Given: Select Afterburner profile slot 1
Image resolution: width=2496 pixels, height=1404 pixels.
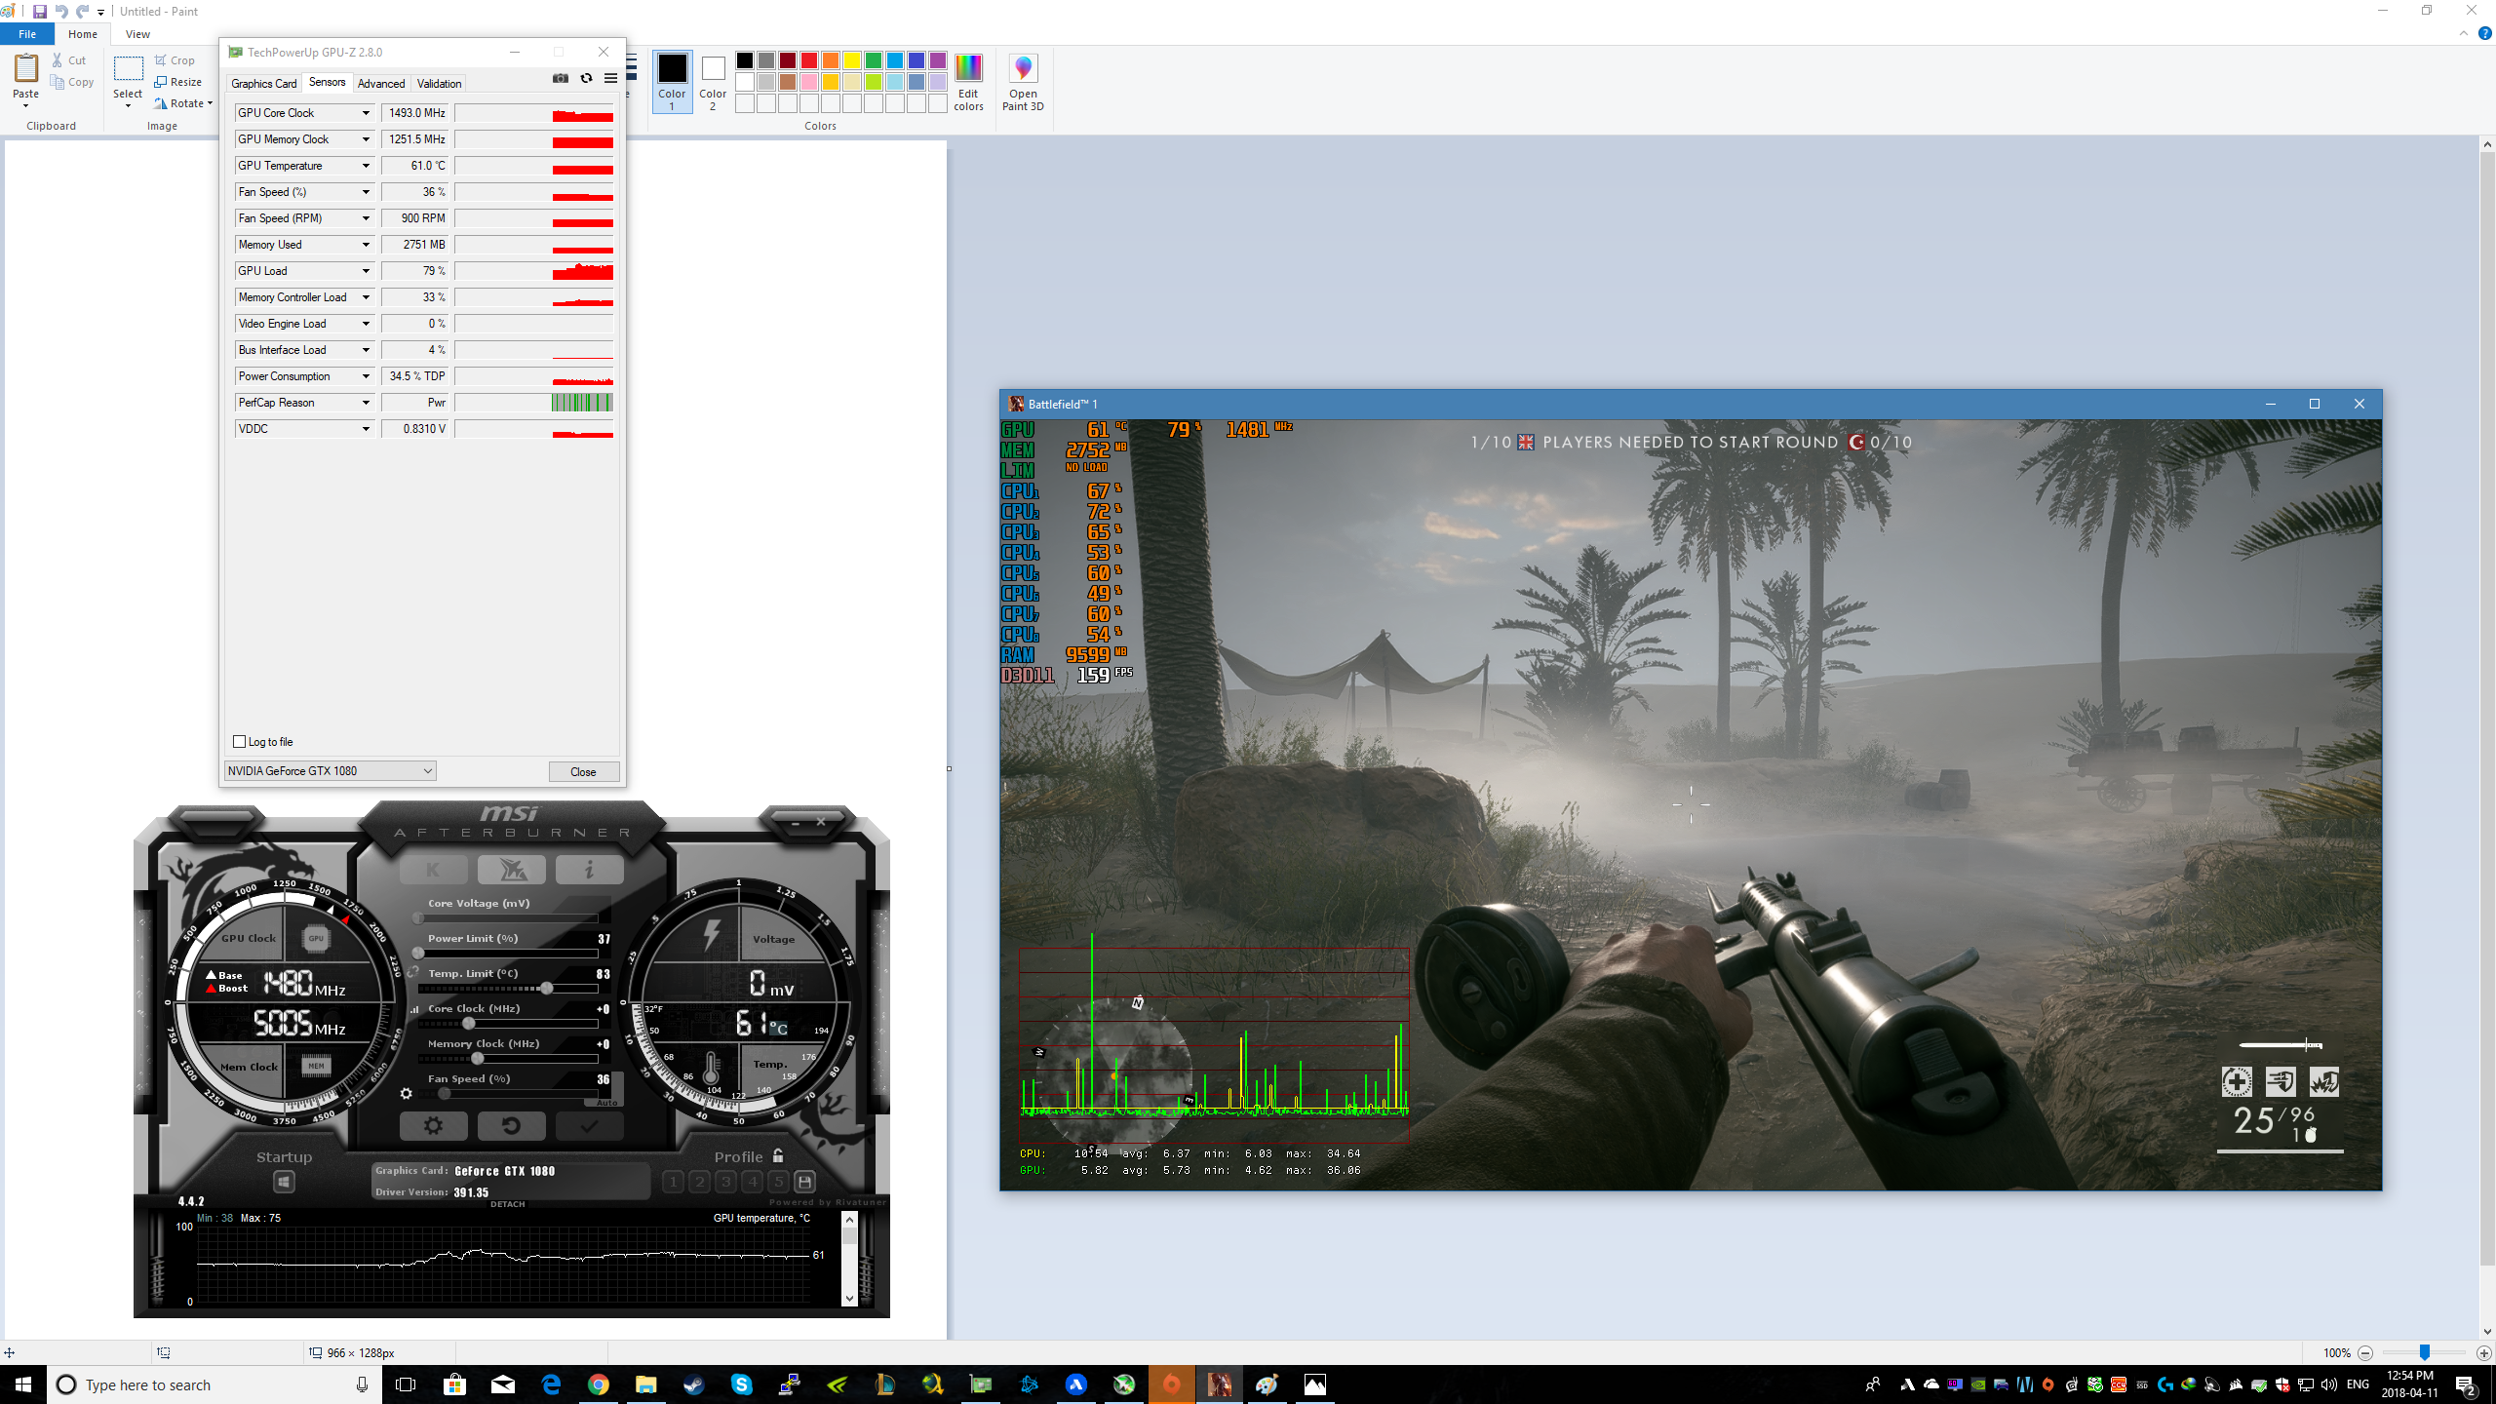Looking at the screenshot, I should click(x=673, y=1182).
